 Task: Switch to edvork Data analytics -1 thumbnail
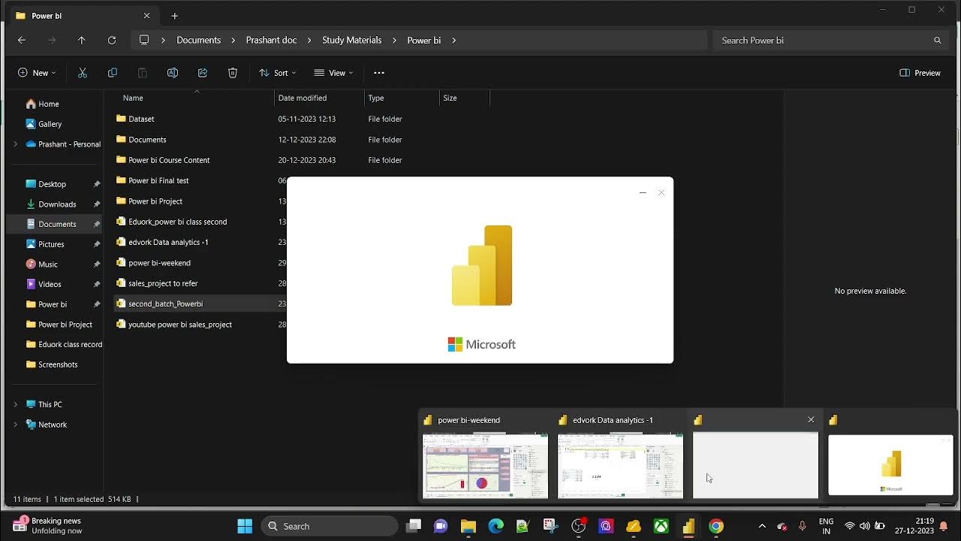(621, 465)
